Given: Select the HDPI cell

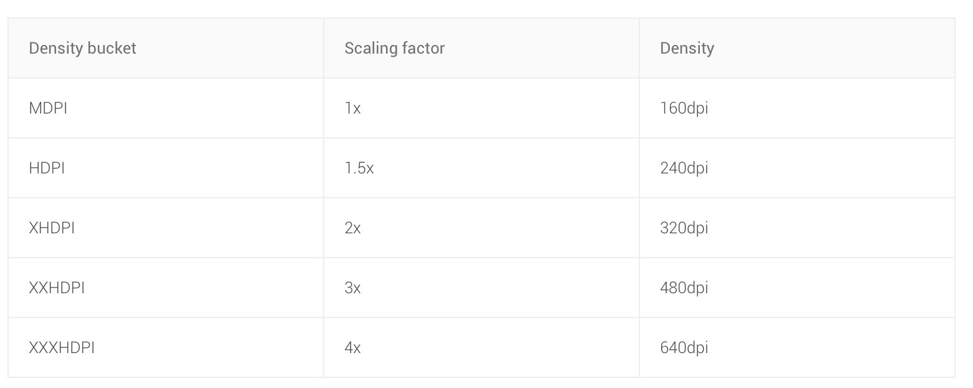Looking at the screenshot, I should (166, 168).
